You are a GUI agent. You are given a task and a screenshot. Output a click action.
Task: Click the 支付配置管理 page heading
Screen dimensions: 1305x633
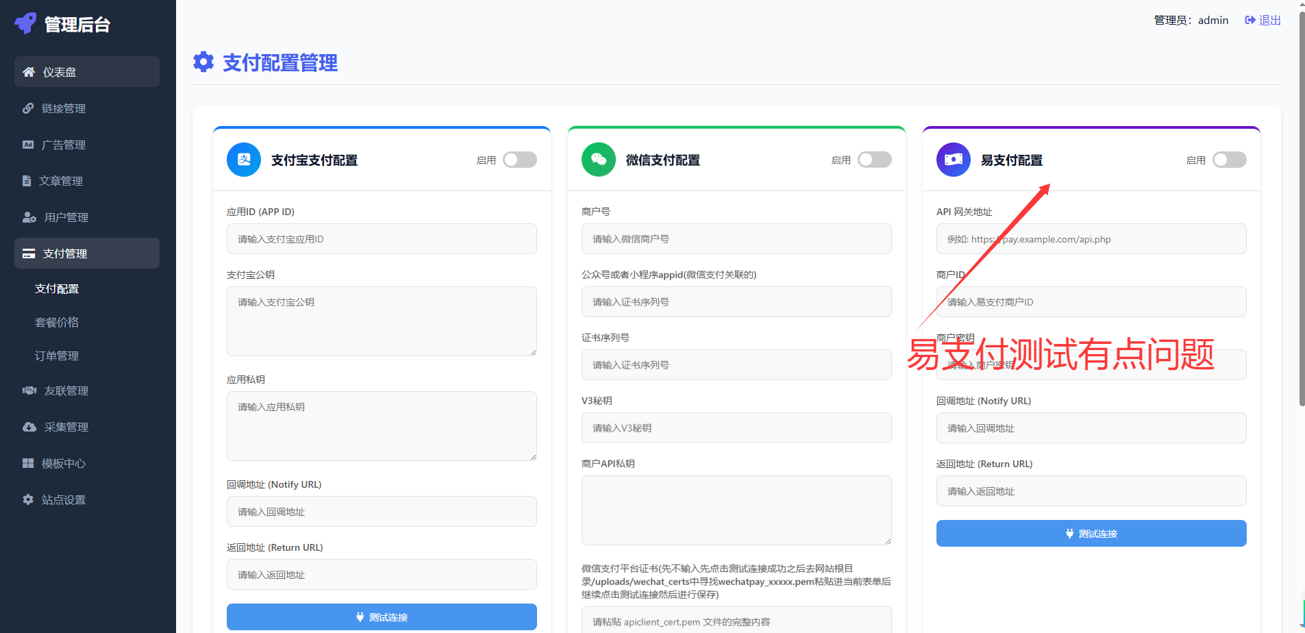280,63
